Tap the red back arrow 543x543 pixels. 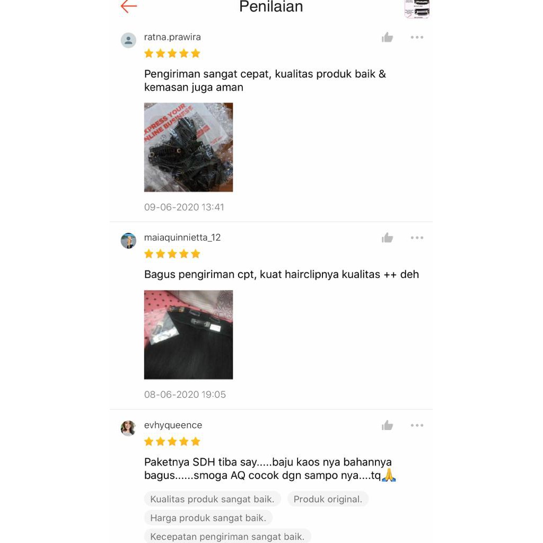tap(129, 6)
